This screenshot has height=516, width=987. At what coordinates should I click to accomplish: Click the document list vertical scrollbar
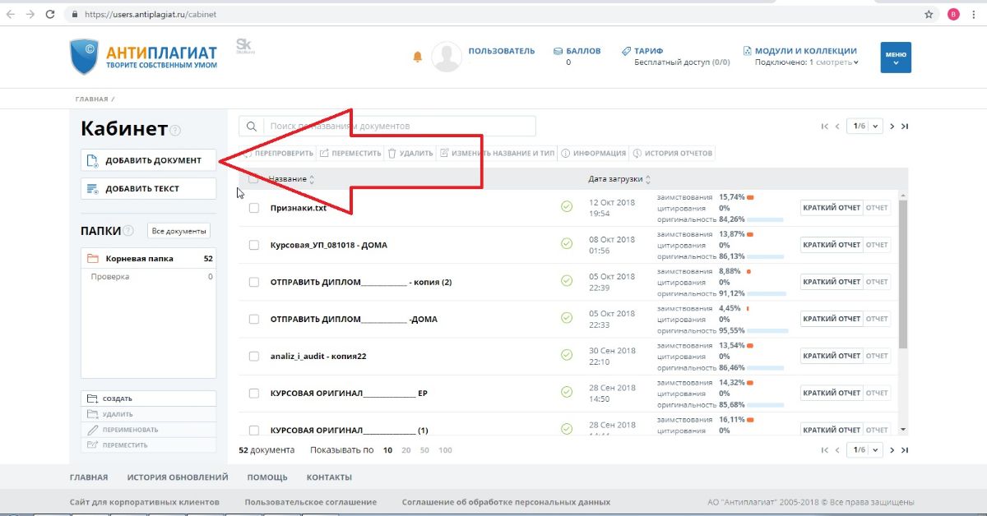903,275
